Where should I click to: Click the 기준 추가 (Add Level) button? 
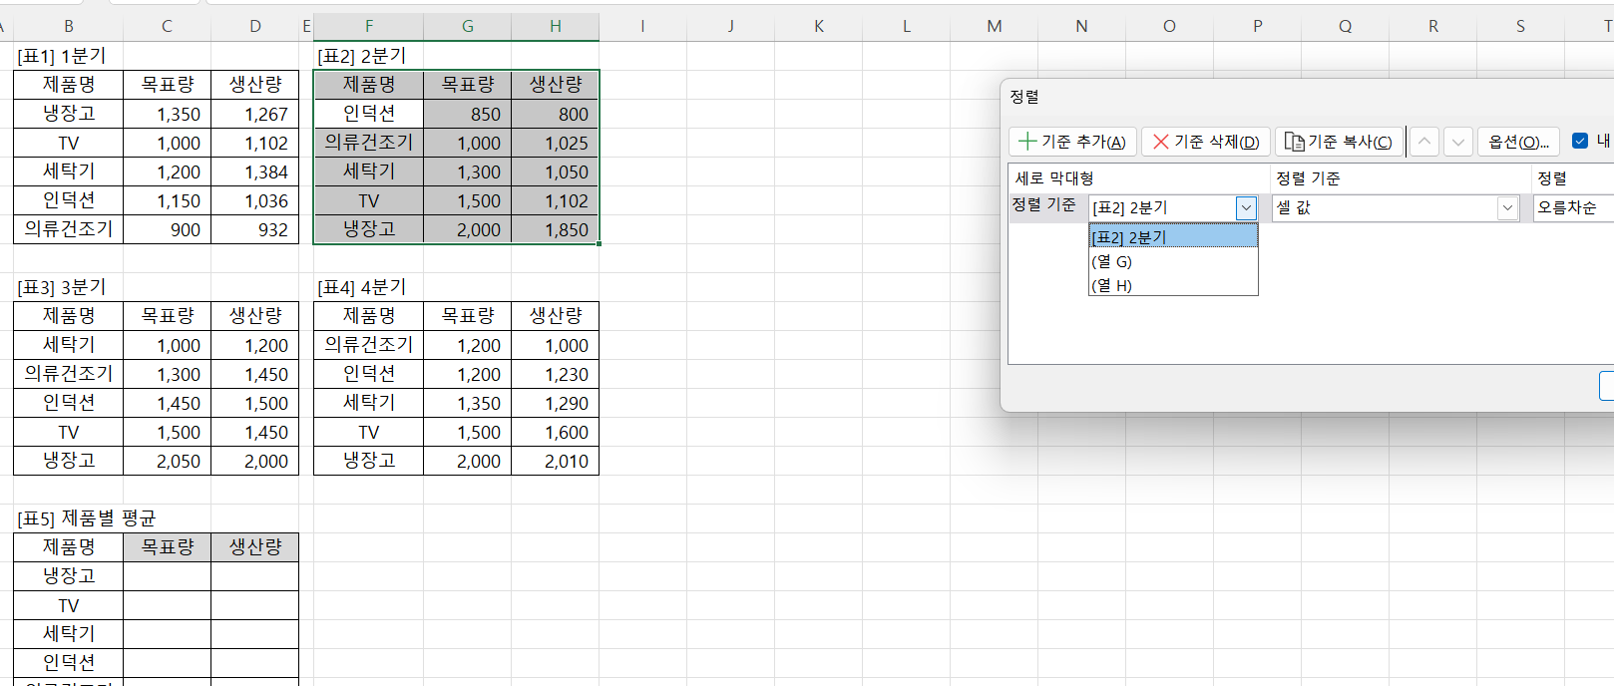(1072, 142)
